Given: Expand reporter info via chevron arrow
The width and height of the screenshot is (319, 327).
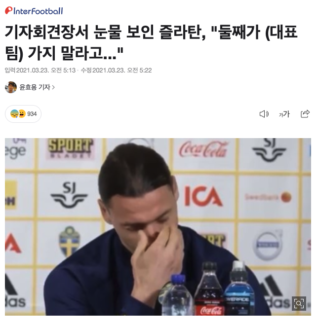Looking at the screenshot, I should tap(53, 87).
